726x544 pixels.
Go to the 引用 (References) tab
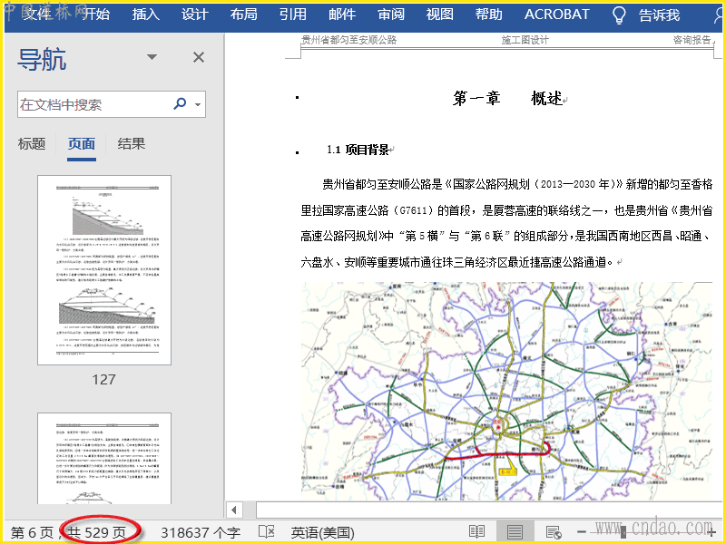click(292, 15)
